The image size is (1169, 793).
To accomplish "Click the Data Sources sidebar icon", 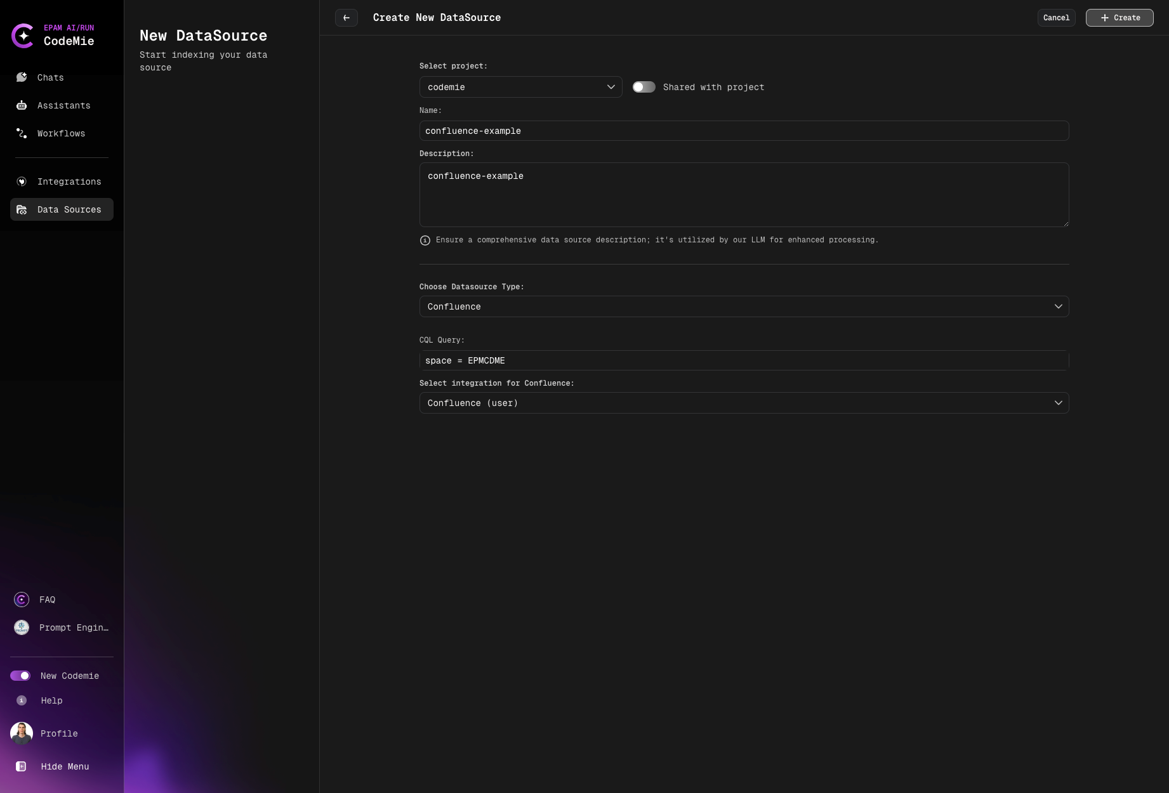I will [21, 209].
